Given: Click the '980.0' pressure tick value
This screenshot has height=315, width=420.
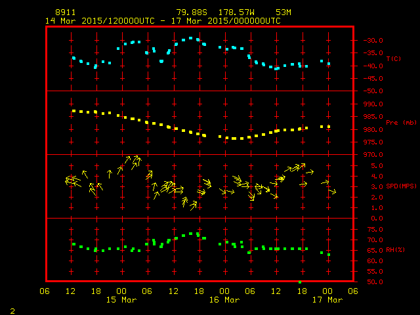Looking at the screenshot, I should 373,129.
